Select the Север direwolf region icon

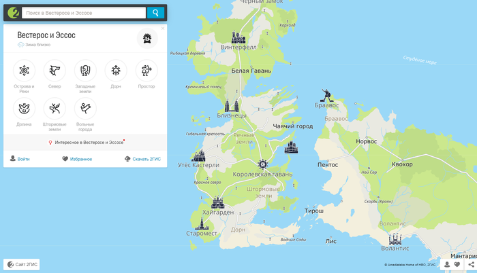[x=55, y=70]
